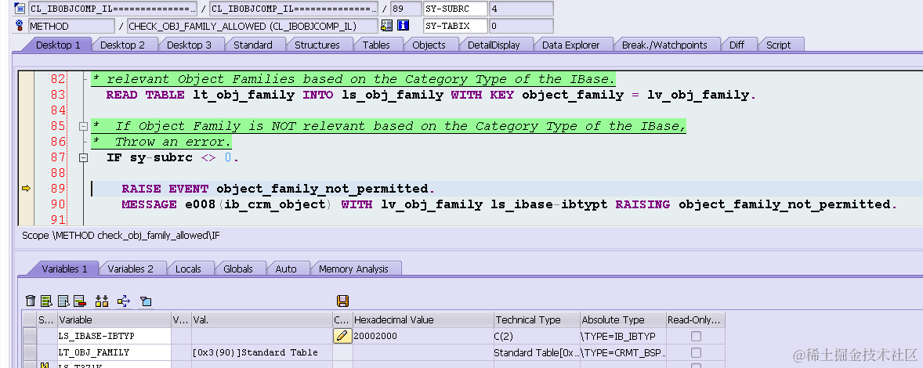This screenshot has width=923, height=368.
Task: Select row LT_OBJ_FAMILY via its row selector
Action: pos(30,352)
